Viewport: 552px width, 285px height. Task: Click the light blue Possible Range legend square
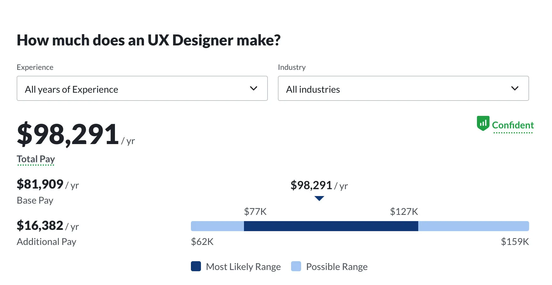[296, 267]
